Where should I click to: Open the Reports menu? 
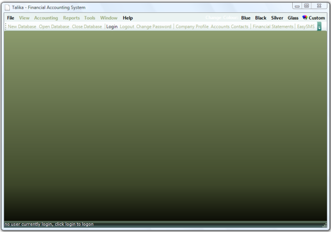[x=71, y=18]
